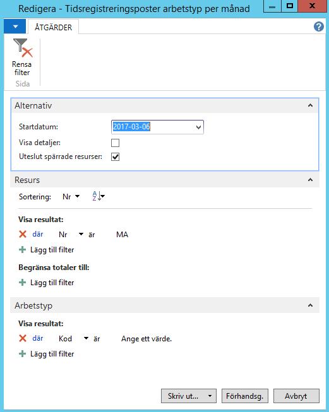Open the blue application menu dropdown
This screenshot has height=412, width=329.
tap(15, 26)
